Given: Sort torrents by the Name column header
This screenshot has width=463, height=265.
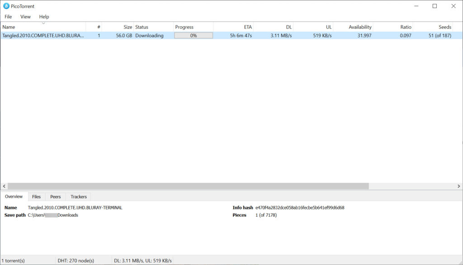Looking at the screenshot, I should point(43,27).
